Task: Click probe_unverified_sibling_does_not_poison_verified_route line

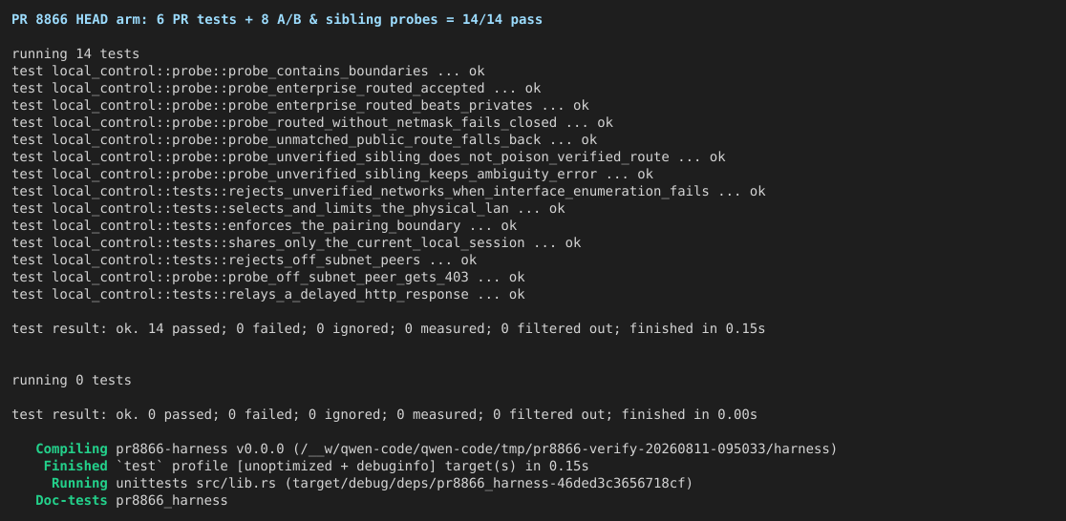Action: [369, 156]
